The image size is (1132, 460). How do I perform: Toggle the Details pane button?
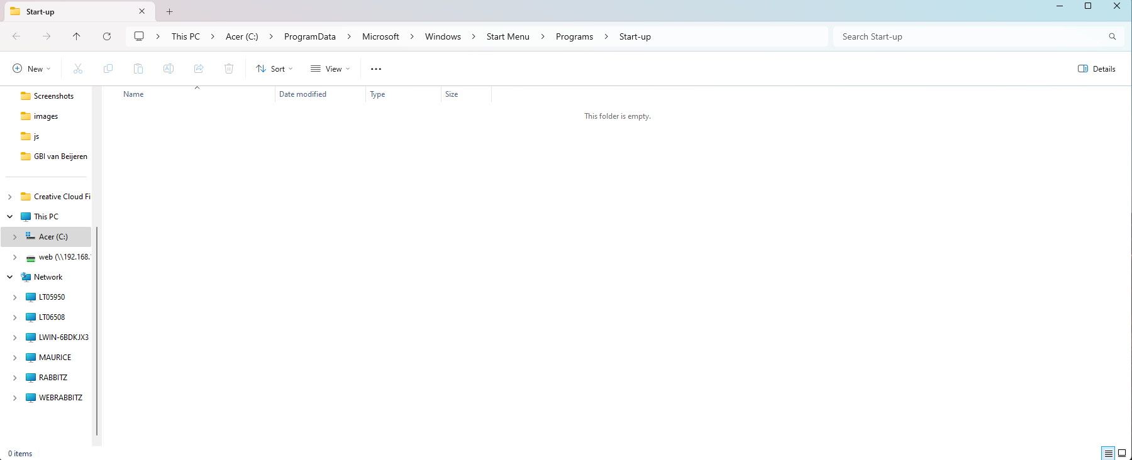pos(1097,69)
